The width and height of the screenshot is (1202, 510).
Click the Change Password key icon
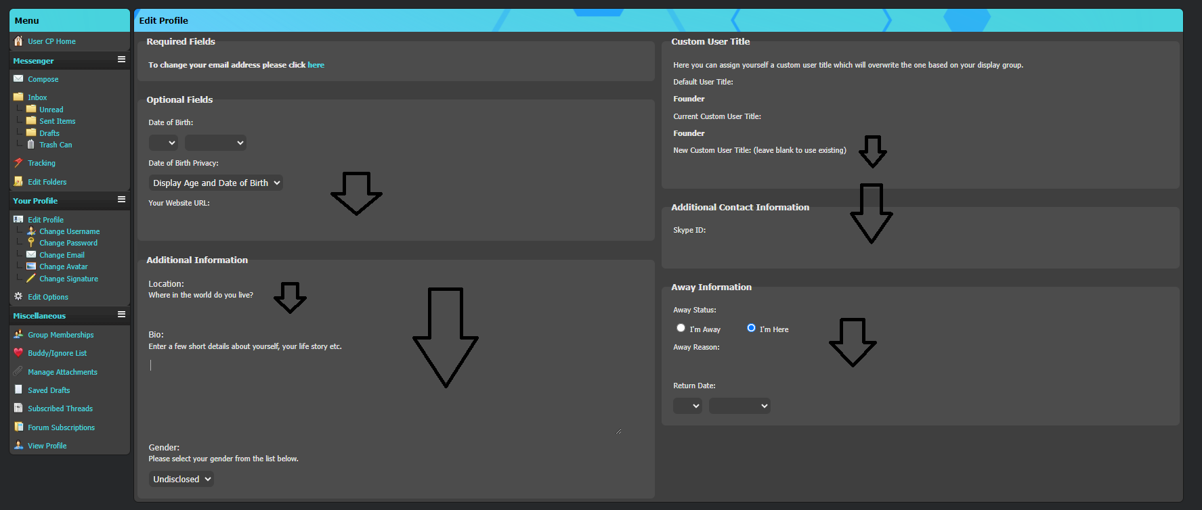(31, 242)
